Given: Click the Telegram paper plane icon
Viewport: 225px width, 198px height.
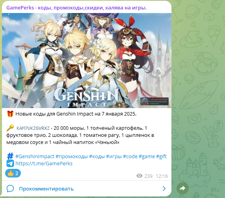Looking at the screenshot, I should pyautogui.click(x=10, y=163).
